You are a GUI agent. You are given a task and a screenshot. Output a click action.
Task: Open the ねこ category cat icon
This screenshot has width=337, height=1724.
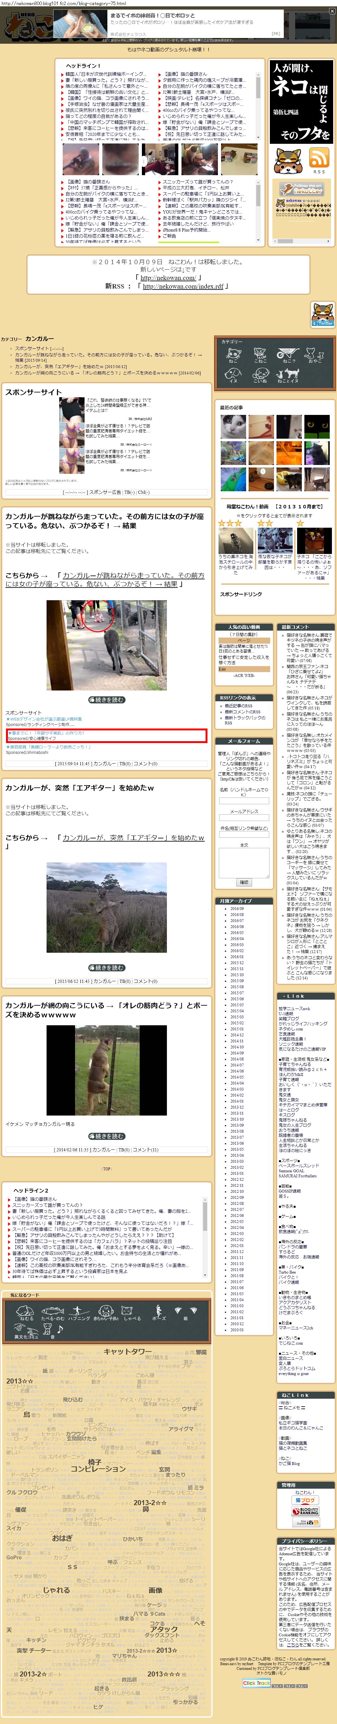pos(234,355)
